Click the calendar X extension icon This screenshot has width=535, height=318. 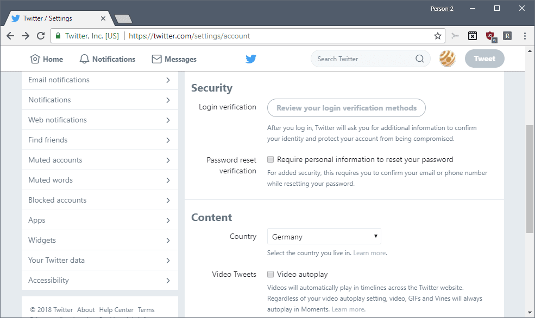coord(473,36)
